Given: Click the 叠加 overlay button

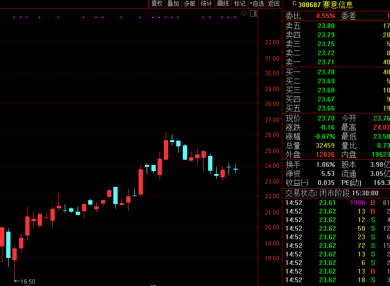Looking at the screenshot, I should click(x=173, y=4).
